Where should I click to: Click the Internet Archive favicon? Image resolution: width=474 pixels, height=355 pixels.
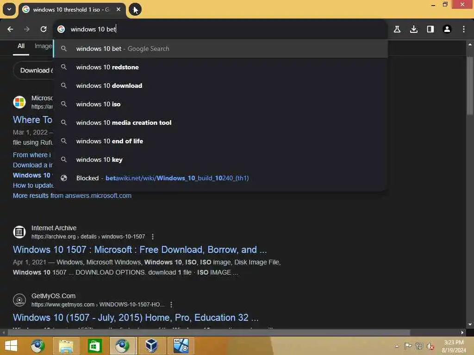click(x=19, y=232)
